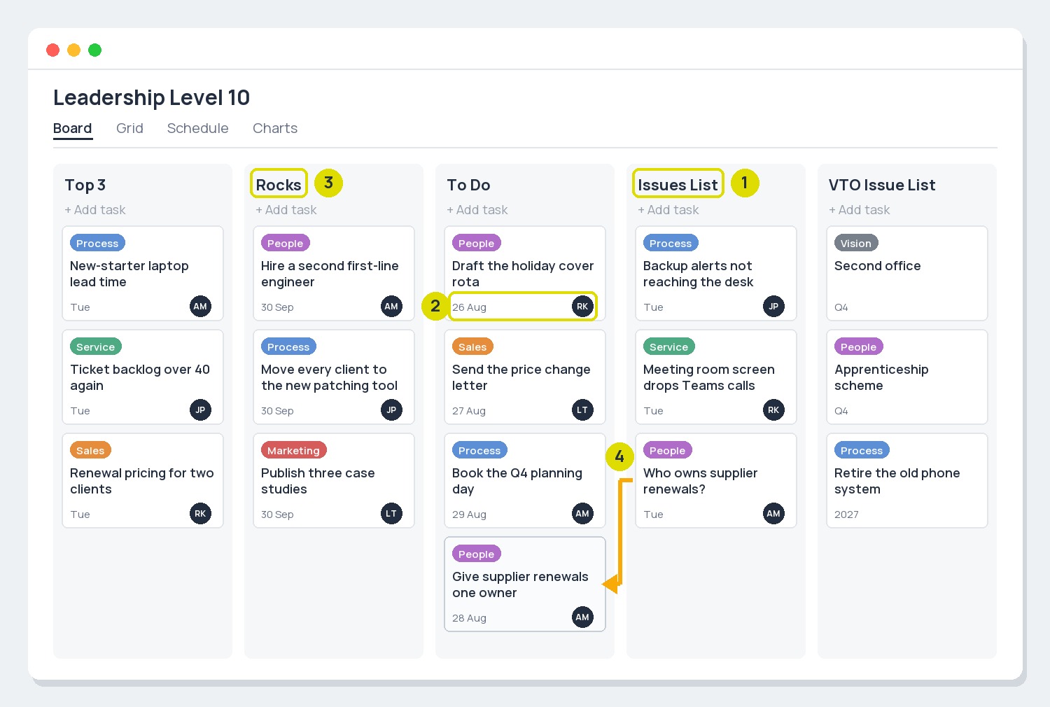Open the Charts tab
This screenshot has width=1050, height=707.
pyautogui.click(x=275, y=128)
